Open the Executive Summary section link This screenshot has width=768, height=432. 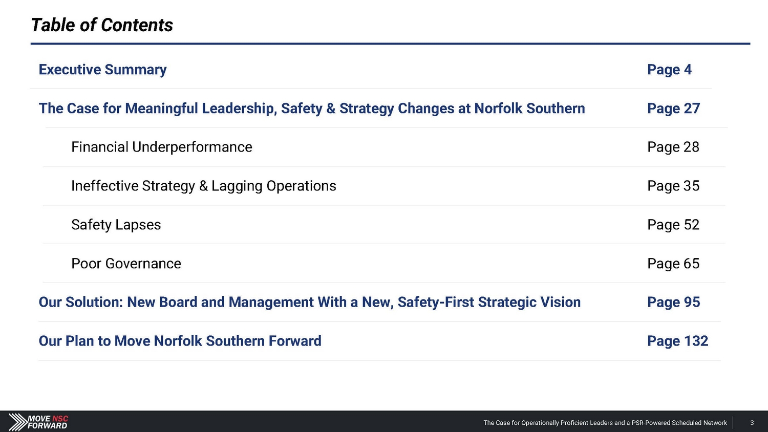[102, 70]
